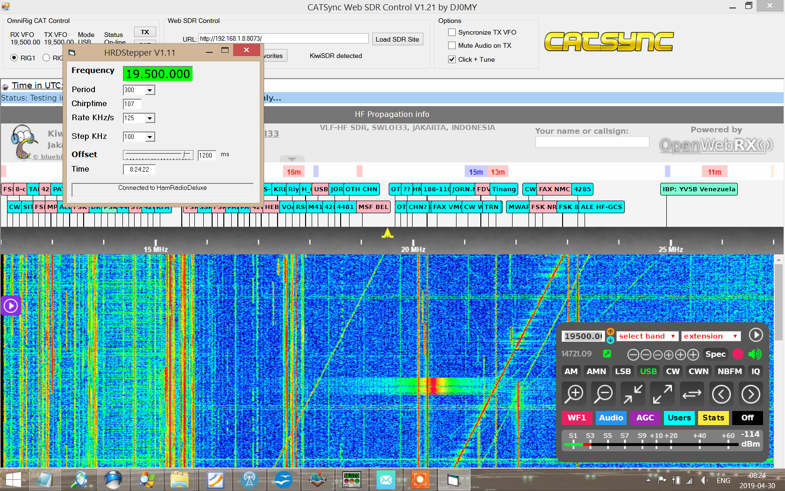The image size is (785, 491).
Task: Select IQ mode button
Action: pos(756,371)
